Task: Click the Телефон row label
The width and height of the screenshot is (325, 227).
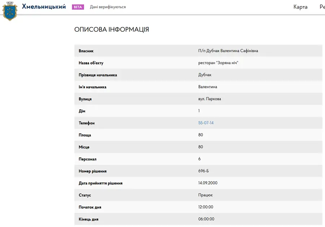Action: coord(87,123)
